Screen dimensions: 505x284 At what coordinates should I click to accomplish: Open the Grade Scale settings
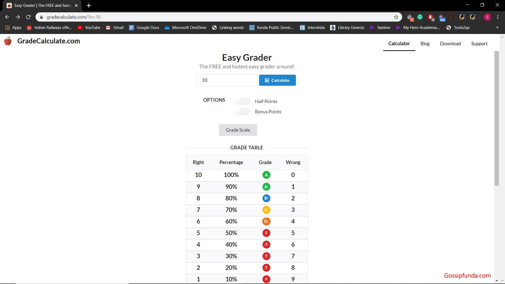pyautogui.click(x=238, y=130)
